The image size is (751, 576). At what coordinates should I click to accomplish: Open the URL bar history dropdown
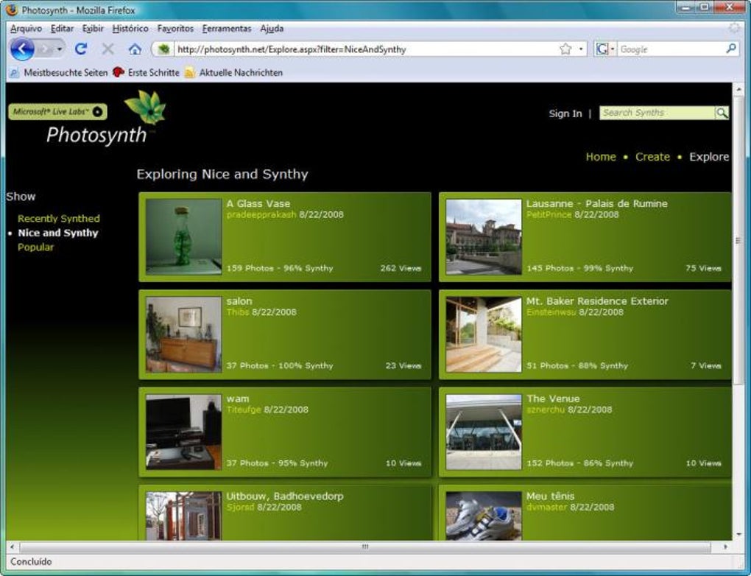click(x=581, y=49)
